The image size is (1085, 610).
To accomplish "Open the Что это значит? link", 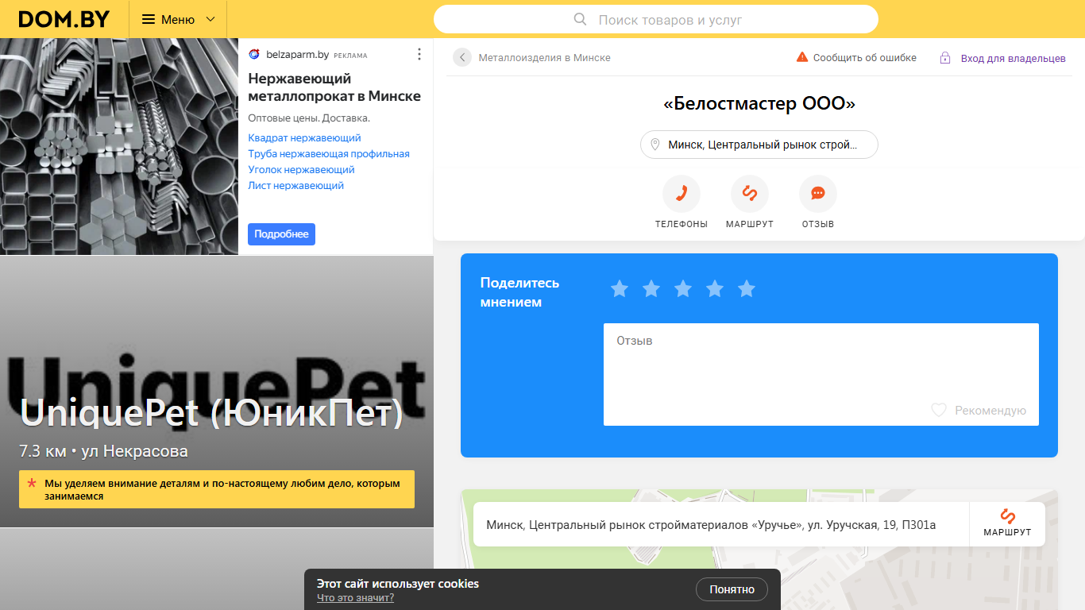I will point(355,598).
